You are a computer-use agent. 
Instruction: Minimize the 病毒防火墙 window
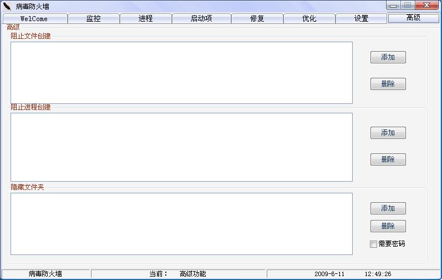393,6
